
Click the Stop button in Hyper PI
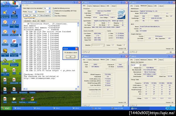[x=34, y=15]
